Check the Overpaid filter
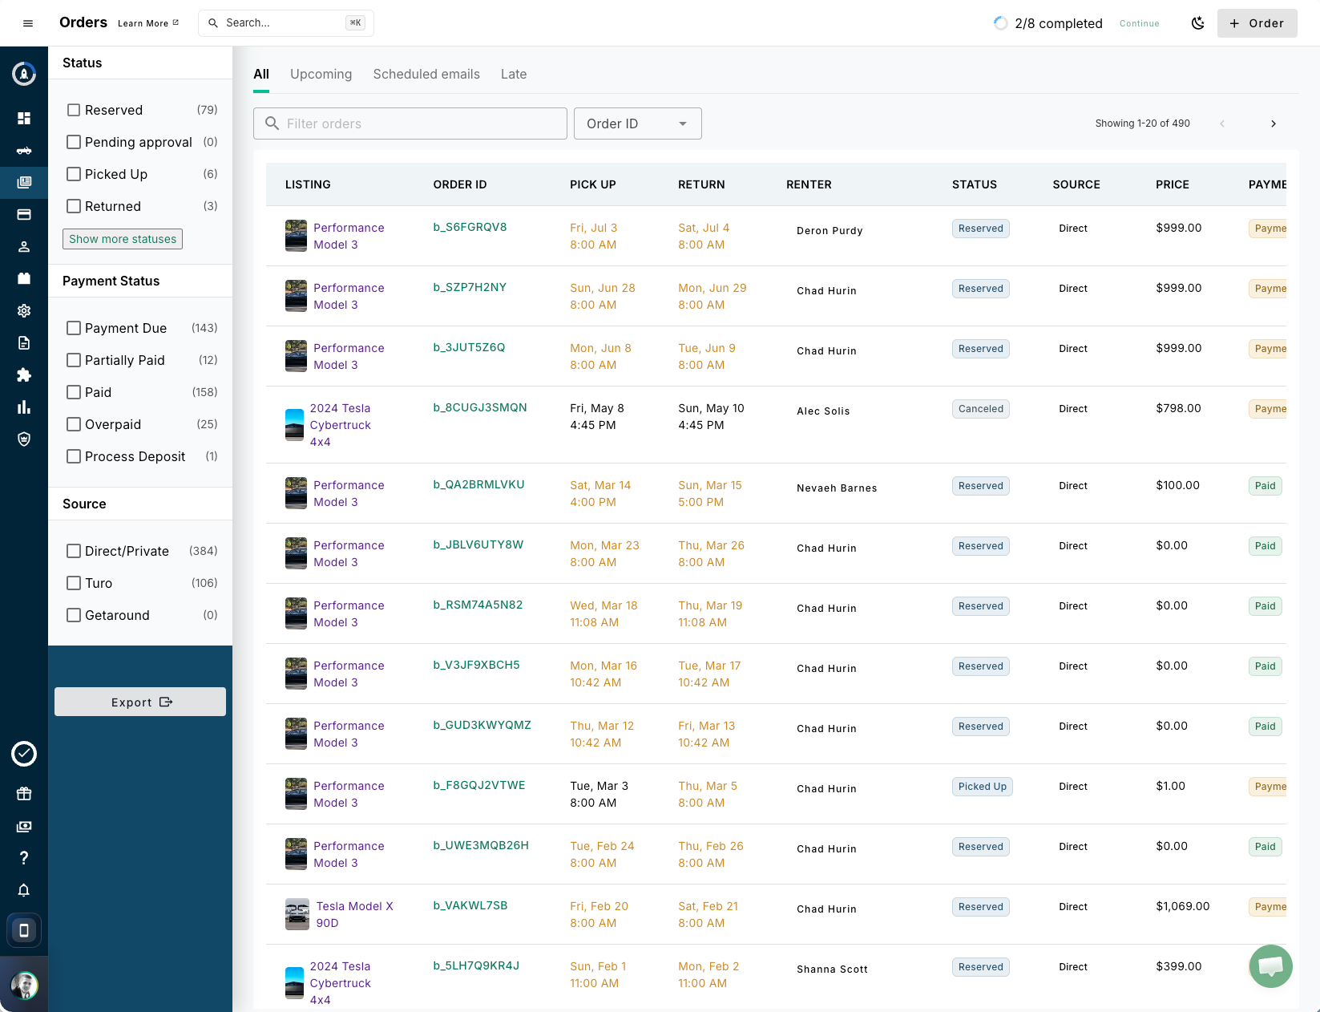 click(74, 424)
